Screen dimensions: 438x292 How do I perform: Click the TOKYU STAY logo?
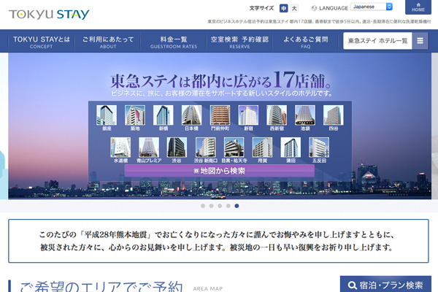pos(49,14)
